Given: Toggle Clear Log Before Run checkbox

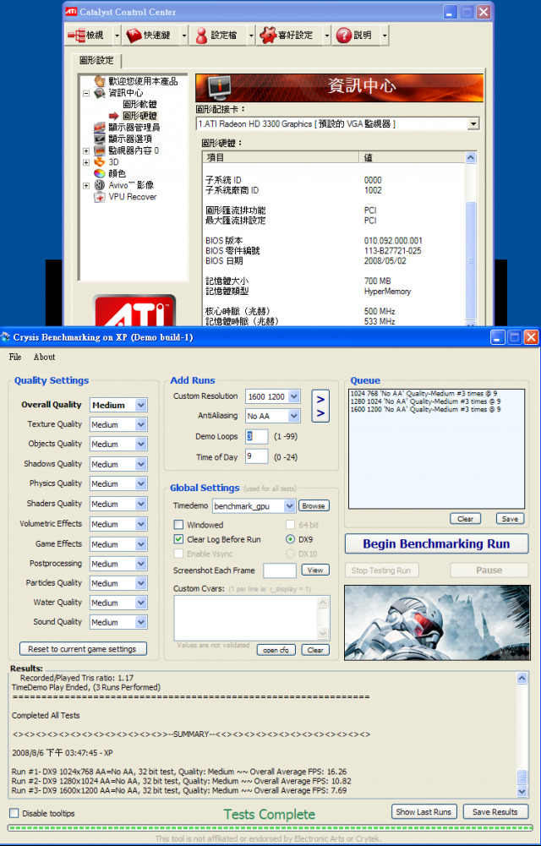Looking at the screenshot, I should (x=178, y=539).
